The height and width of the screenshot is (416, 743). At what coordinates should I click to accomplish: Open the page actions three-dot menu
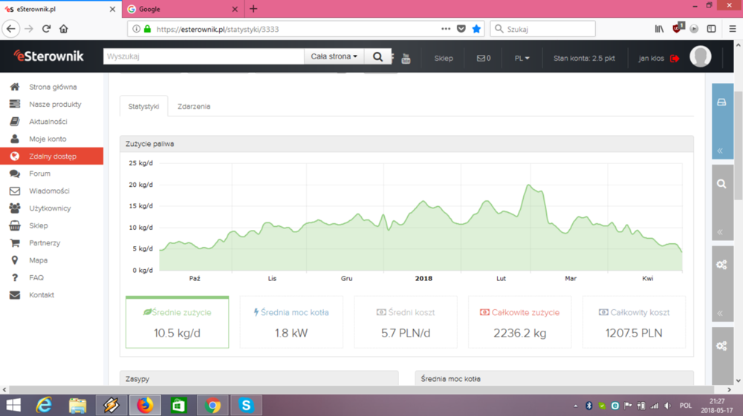tap(445, 29)
